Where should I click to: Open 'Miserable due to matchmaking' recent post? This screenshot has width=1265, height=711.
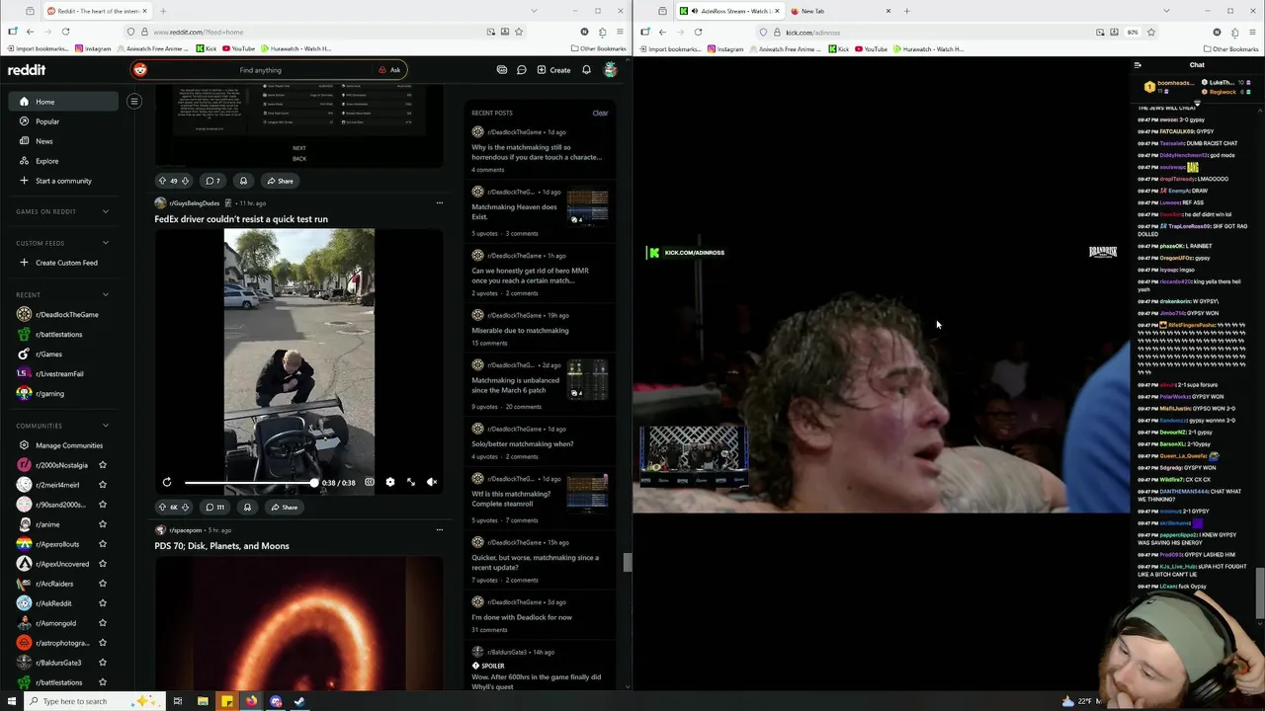(x=520, y=330)
